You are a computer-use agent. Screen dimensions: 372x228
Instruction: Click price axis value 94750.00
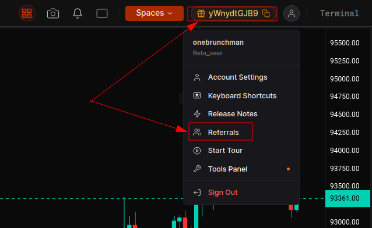point(345,97)
